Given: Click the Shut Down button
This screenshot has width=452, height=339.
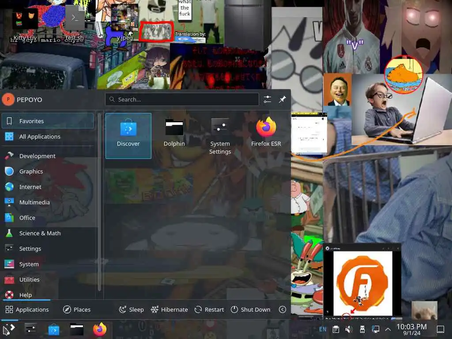Looking at the screenshot, I should [x=251, y=309].
